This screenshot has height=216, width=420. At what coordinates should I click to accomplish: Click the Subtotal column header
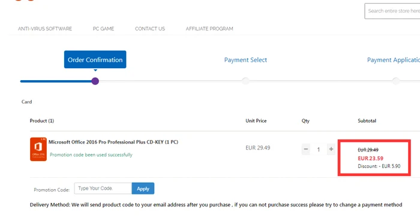[367, 121]
